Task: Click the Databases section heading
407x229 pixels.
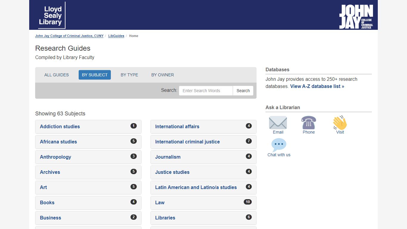Action: point(277,69)
